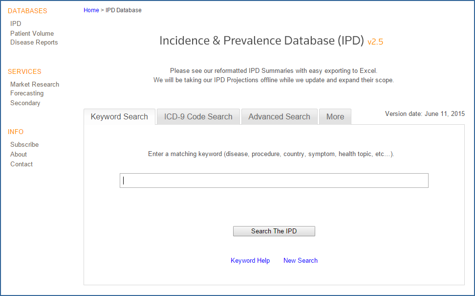Click the Subscribe link
The width and height of the screenshot is (475, 296).
pyautogui.click(x=24, y=144)
